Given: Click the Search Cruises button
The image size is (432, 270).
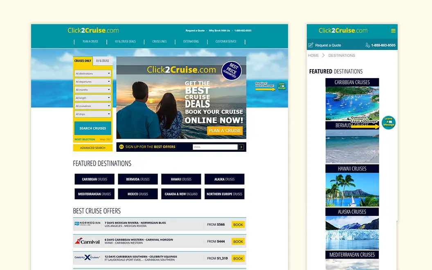Looking at the screenshot, I should pyautogui.click(x=92, y=128).
